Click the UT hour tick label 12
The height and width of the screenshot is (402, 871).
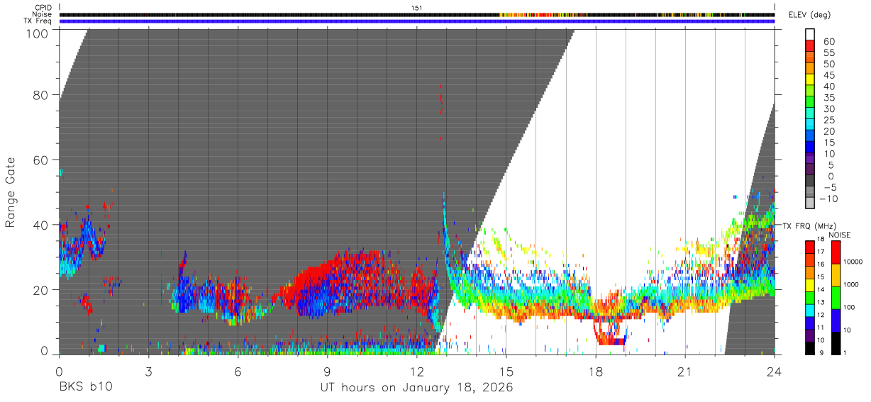click(416, 371)
